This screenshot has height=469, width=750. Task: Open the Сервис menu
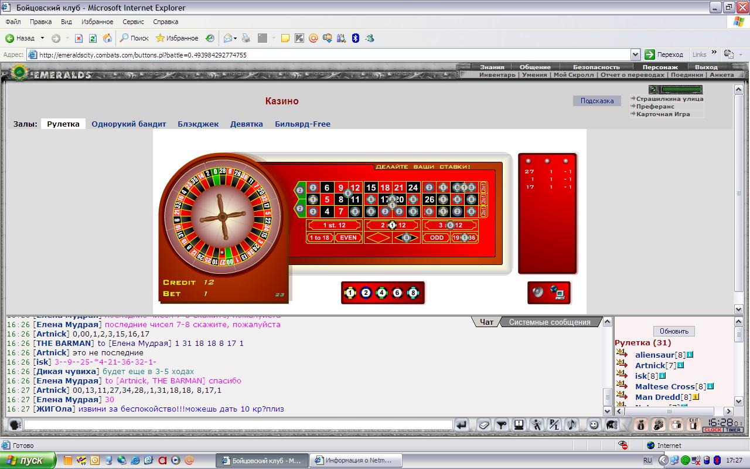(x=133, y=22)
